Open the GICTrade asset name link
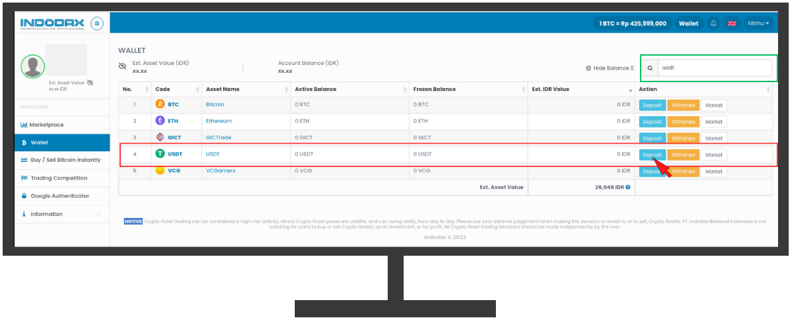This screenshot has height=320, width=792. click(x=218, y=138)
